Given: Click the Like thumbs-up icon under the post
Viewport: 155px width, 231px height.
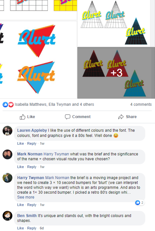Looking at the screenshot, I should (x=22, y=117).
